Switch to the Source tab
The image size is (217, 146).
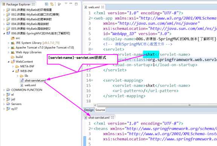coord(100,110)
